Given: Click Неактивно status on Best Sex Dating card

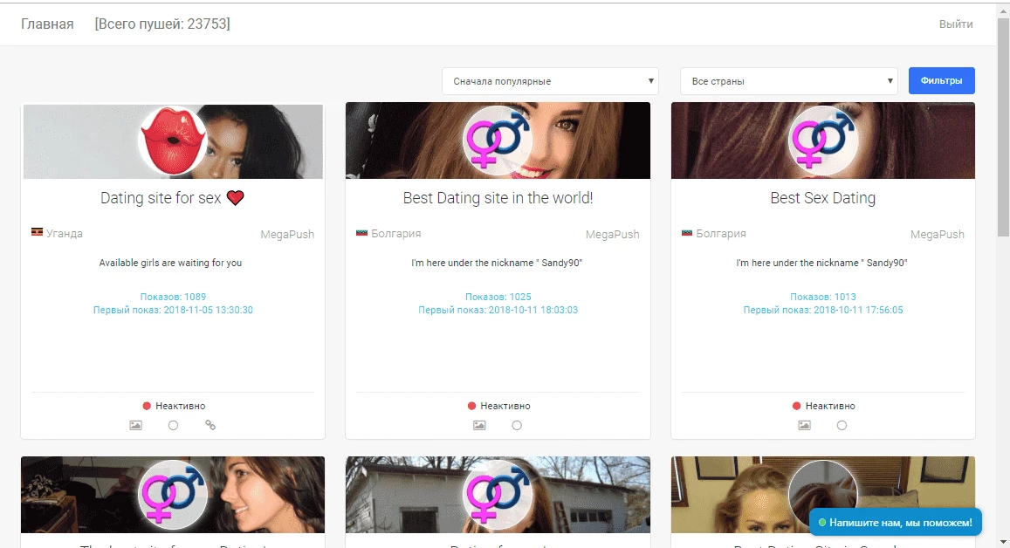Looking at the screenshot, I should click(x=824, y=406).
